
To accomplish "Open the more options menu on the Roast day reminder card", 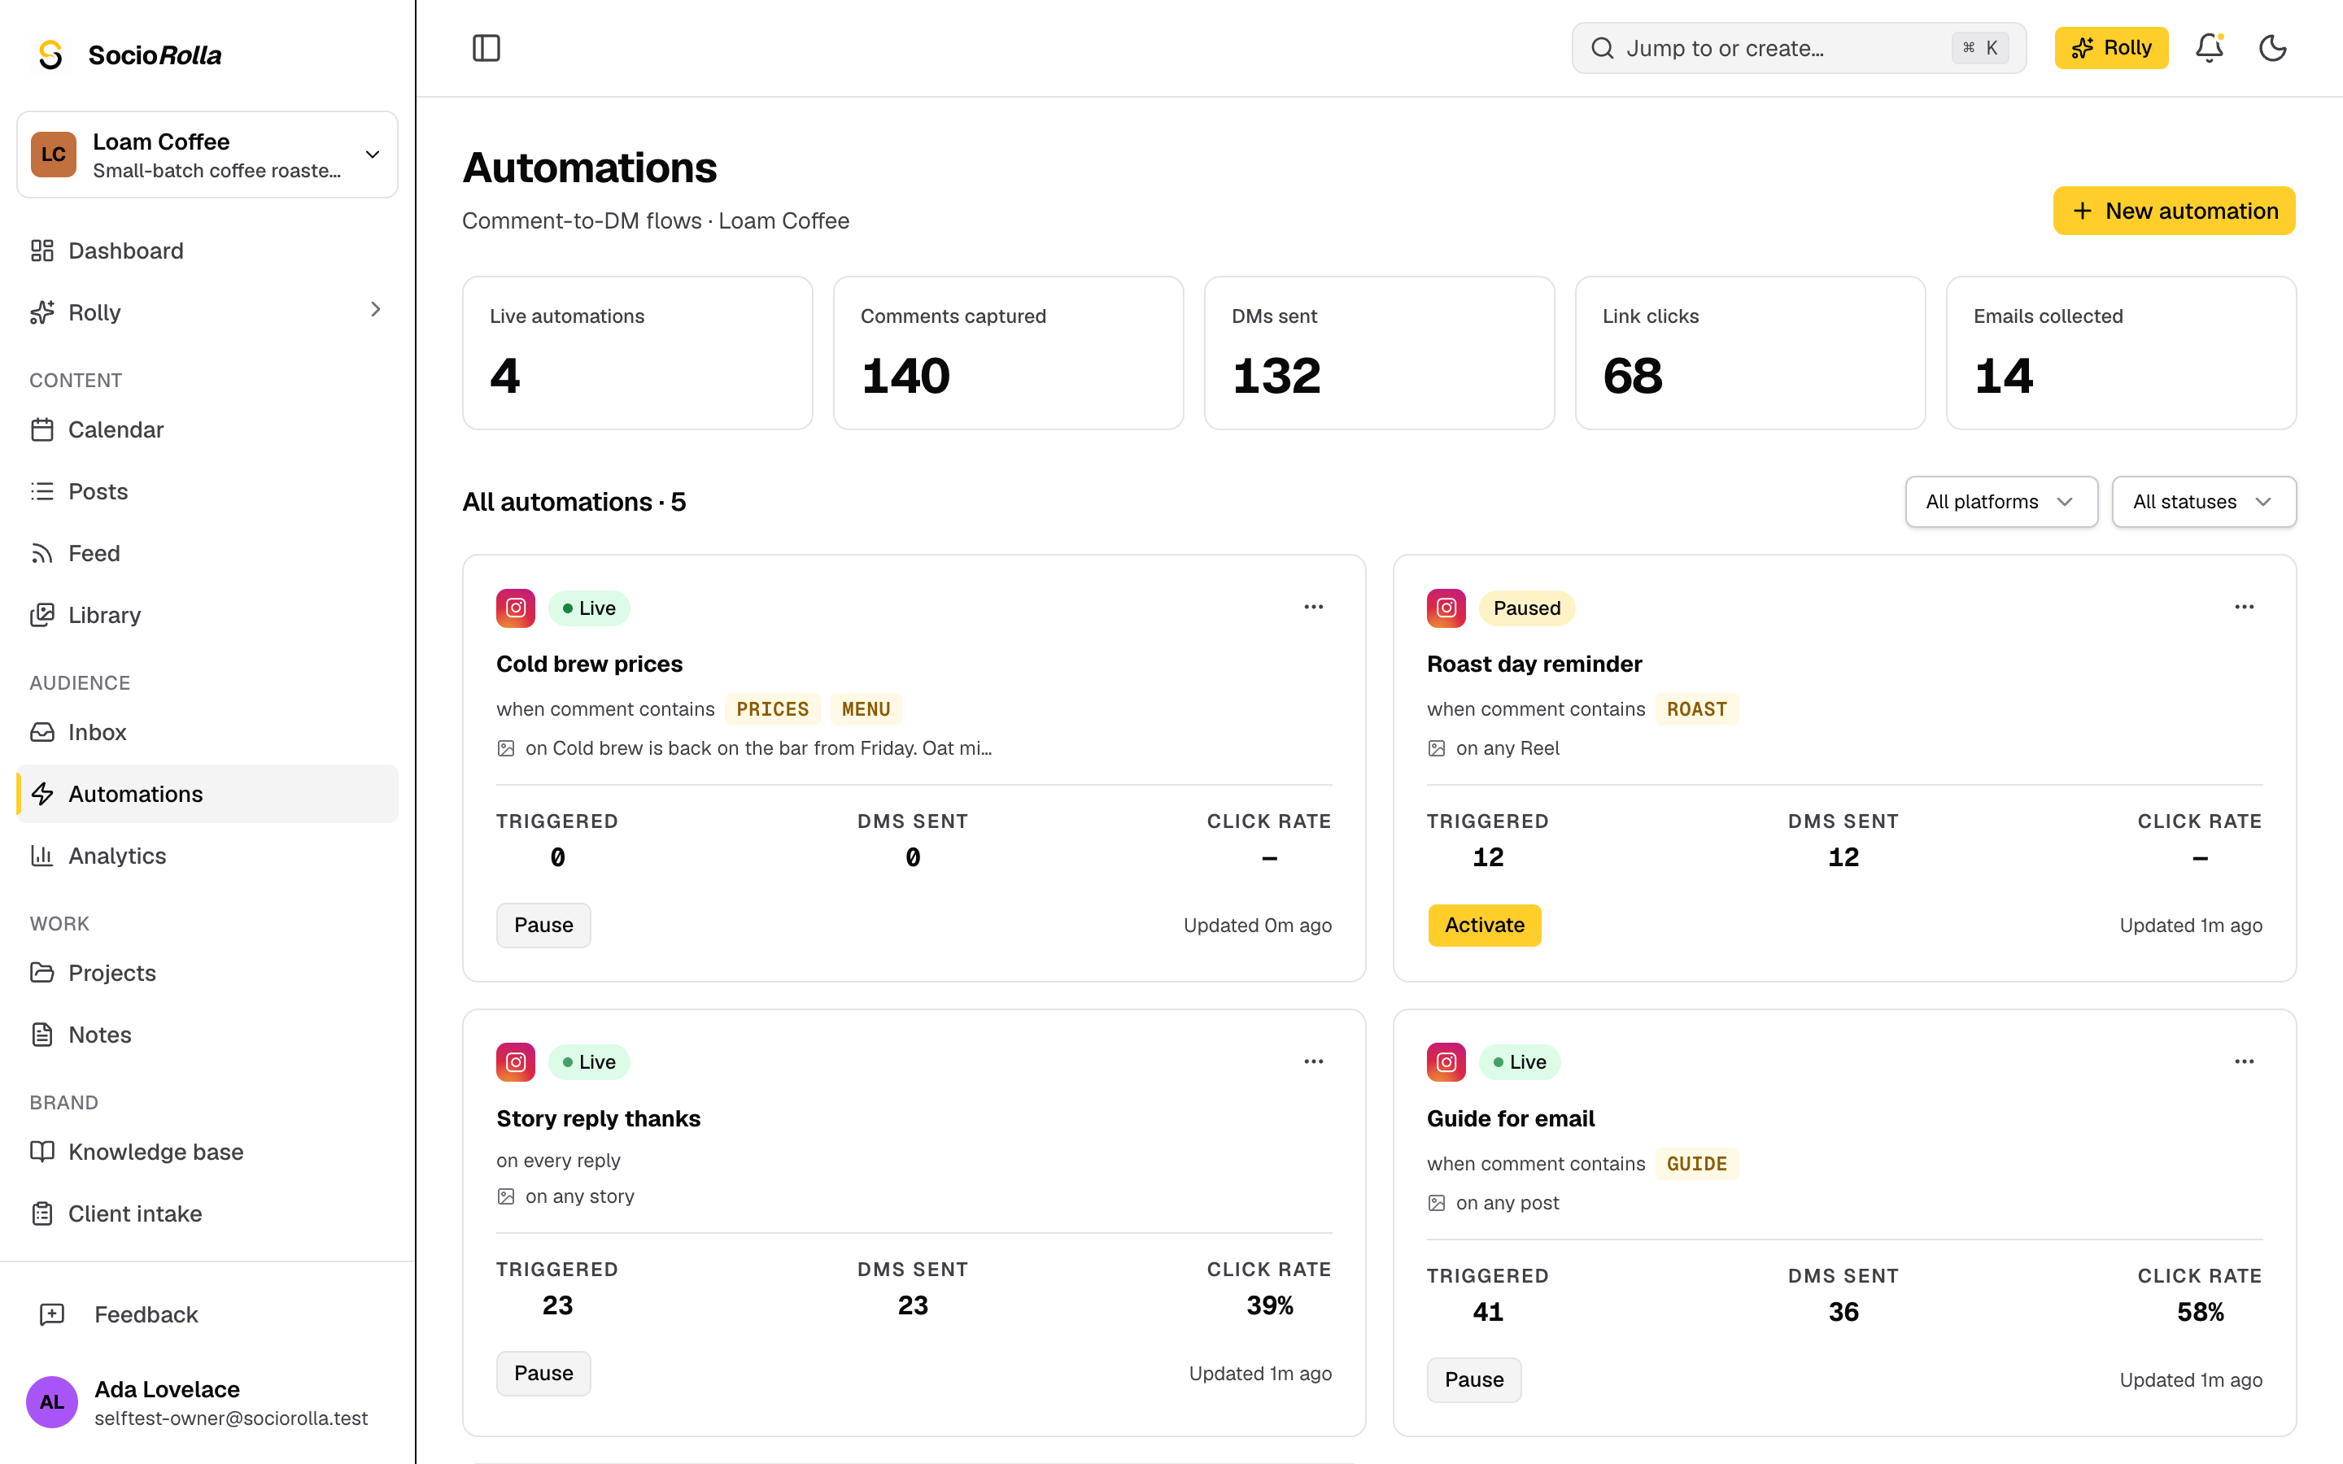I will pyautogui.click(x=2243, y=607).
